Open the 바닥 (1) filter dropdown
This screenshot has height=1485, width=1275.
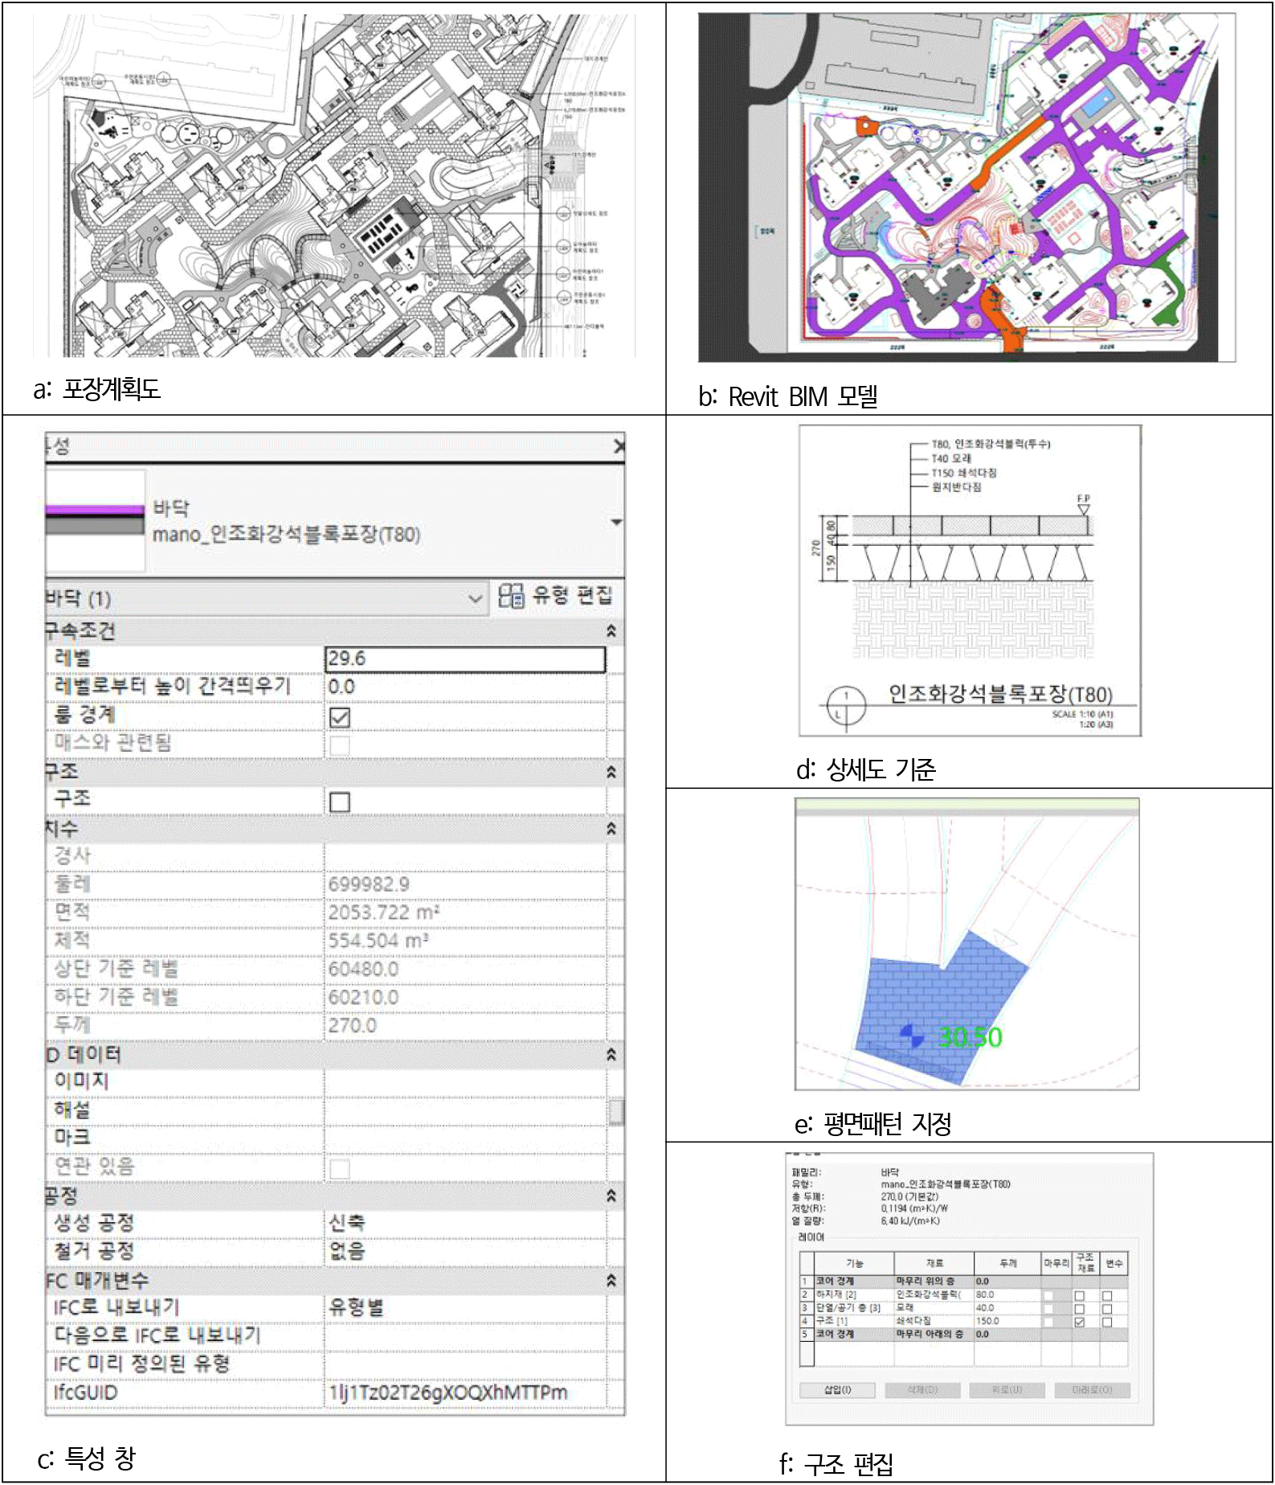tap(475, 599)
